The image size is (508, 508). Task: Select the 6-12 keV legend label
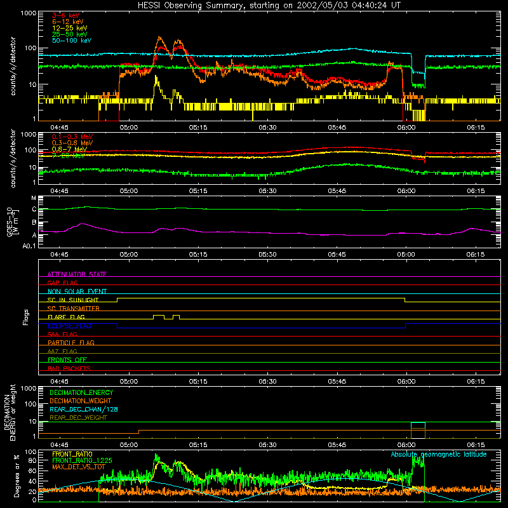click(x=68, y=22)
